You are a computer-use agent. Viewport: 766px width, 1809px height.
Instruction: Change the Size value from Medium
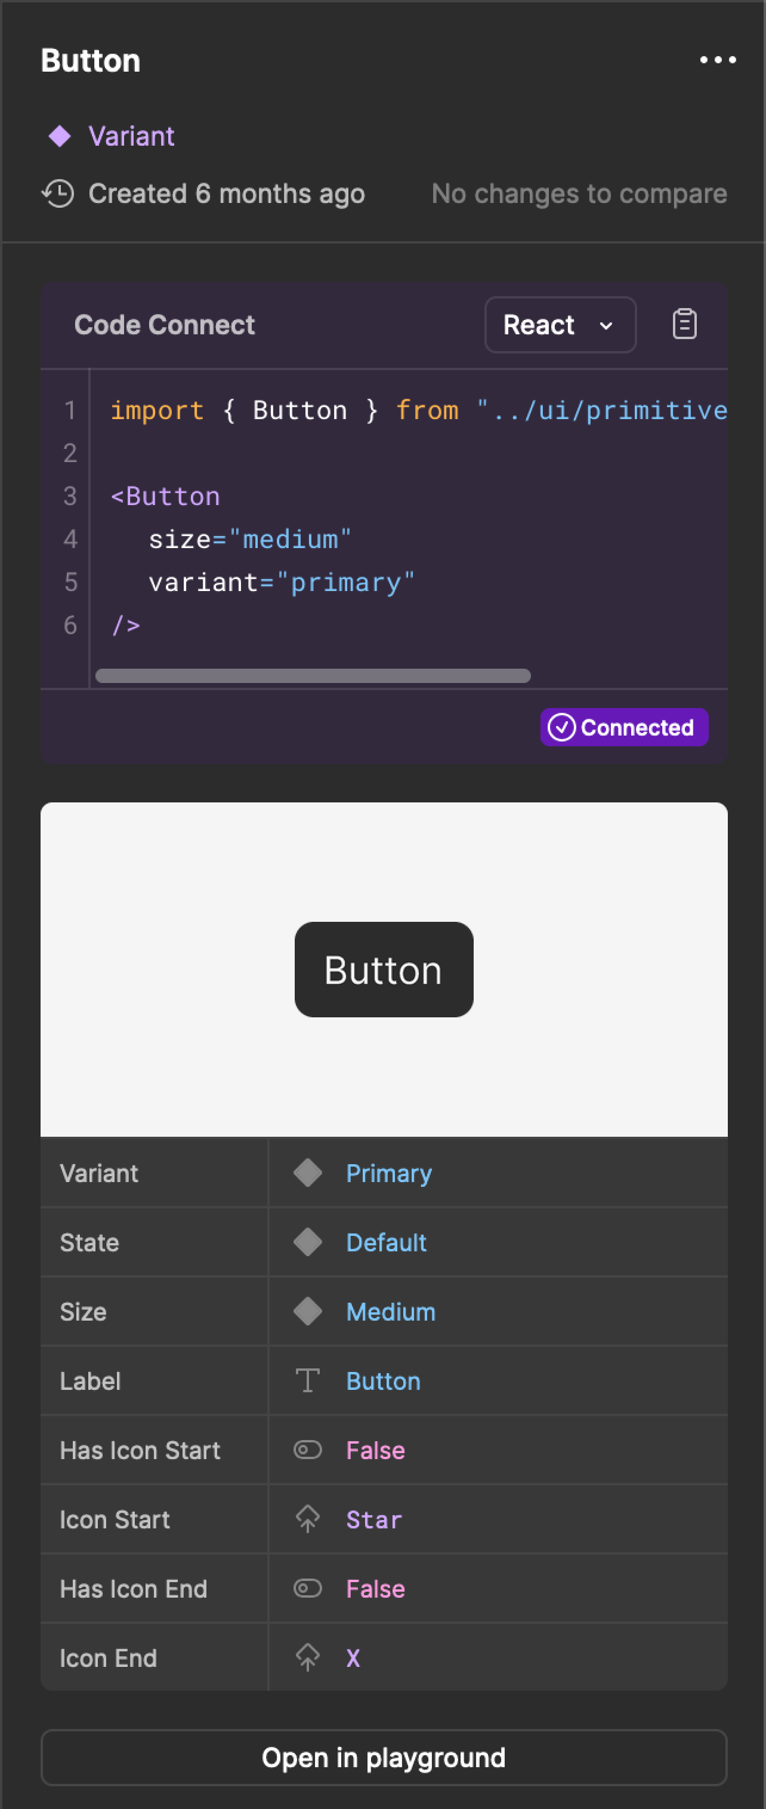tap(391, 1312)
